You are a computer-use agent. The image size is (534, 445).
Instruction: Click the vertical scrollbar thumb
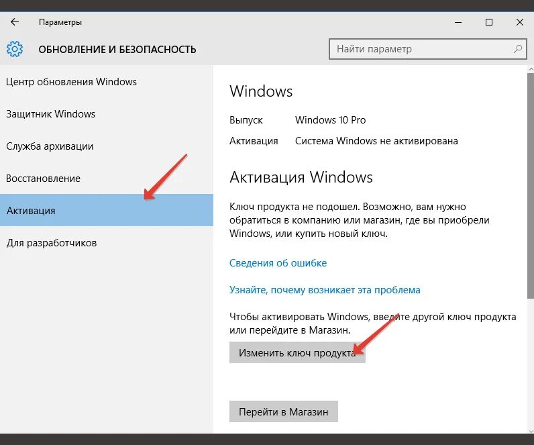click(x=530, y=186)
